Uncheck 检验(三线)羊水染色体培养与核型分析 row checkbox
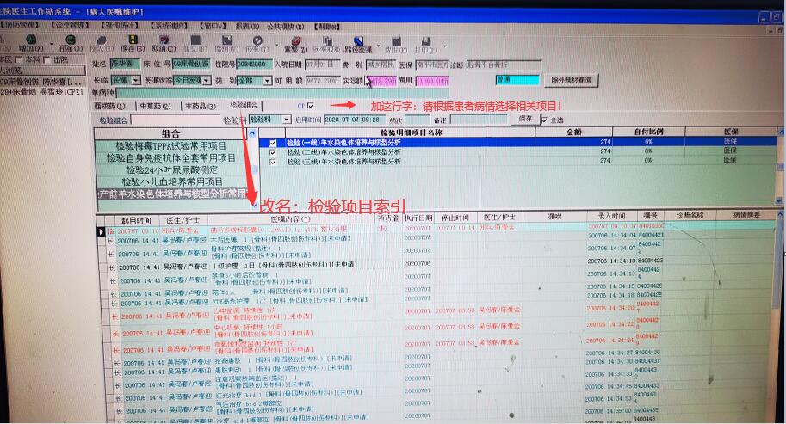Image resolution: width=786 pixels, height=424 pixels. [273, 162]
